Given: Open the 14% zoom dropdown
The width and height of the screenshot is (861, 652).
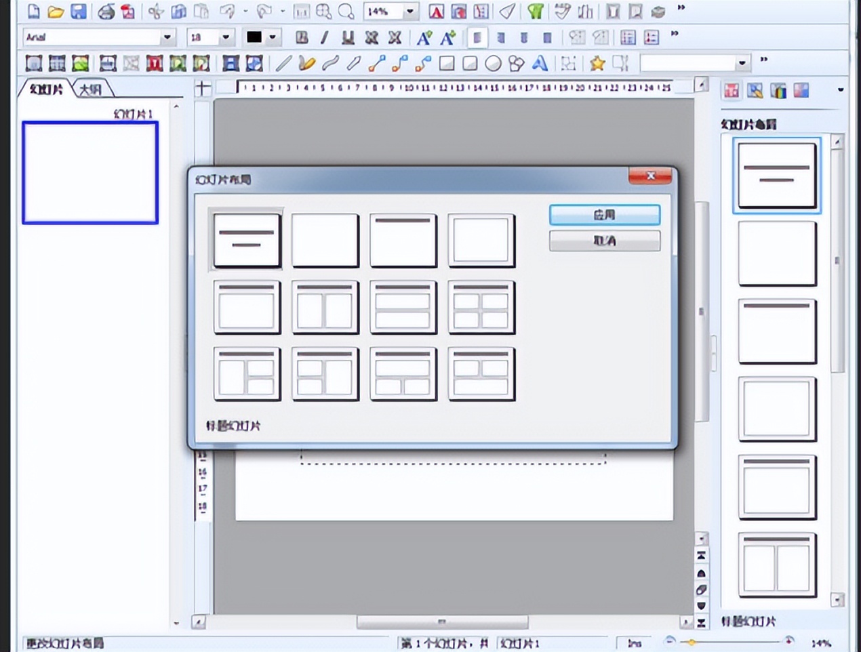Looking at the screenshot, I should point(409,12).
